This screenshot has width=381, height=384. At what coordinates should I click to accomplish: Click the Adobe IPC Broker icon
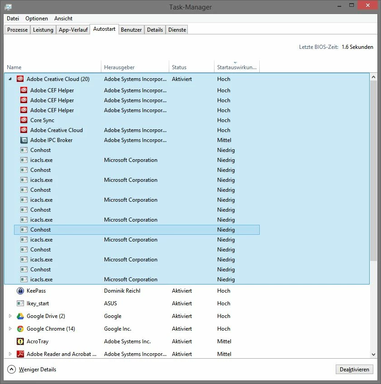(24, 140)
